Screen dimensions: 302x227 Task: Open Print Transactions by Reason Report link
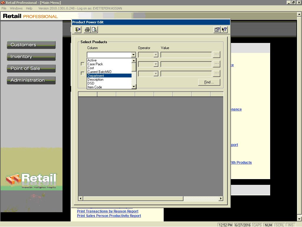click(x=108, y=211)
